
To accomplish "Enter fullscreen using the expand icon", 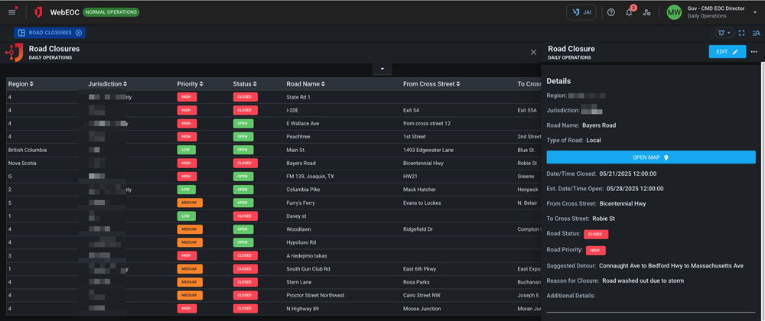I will [741, 33].
